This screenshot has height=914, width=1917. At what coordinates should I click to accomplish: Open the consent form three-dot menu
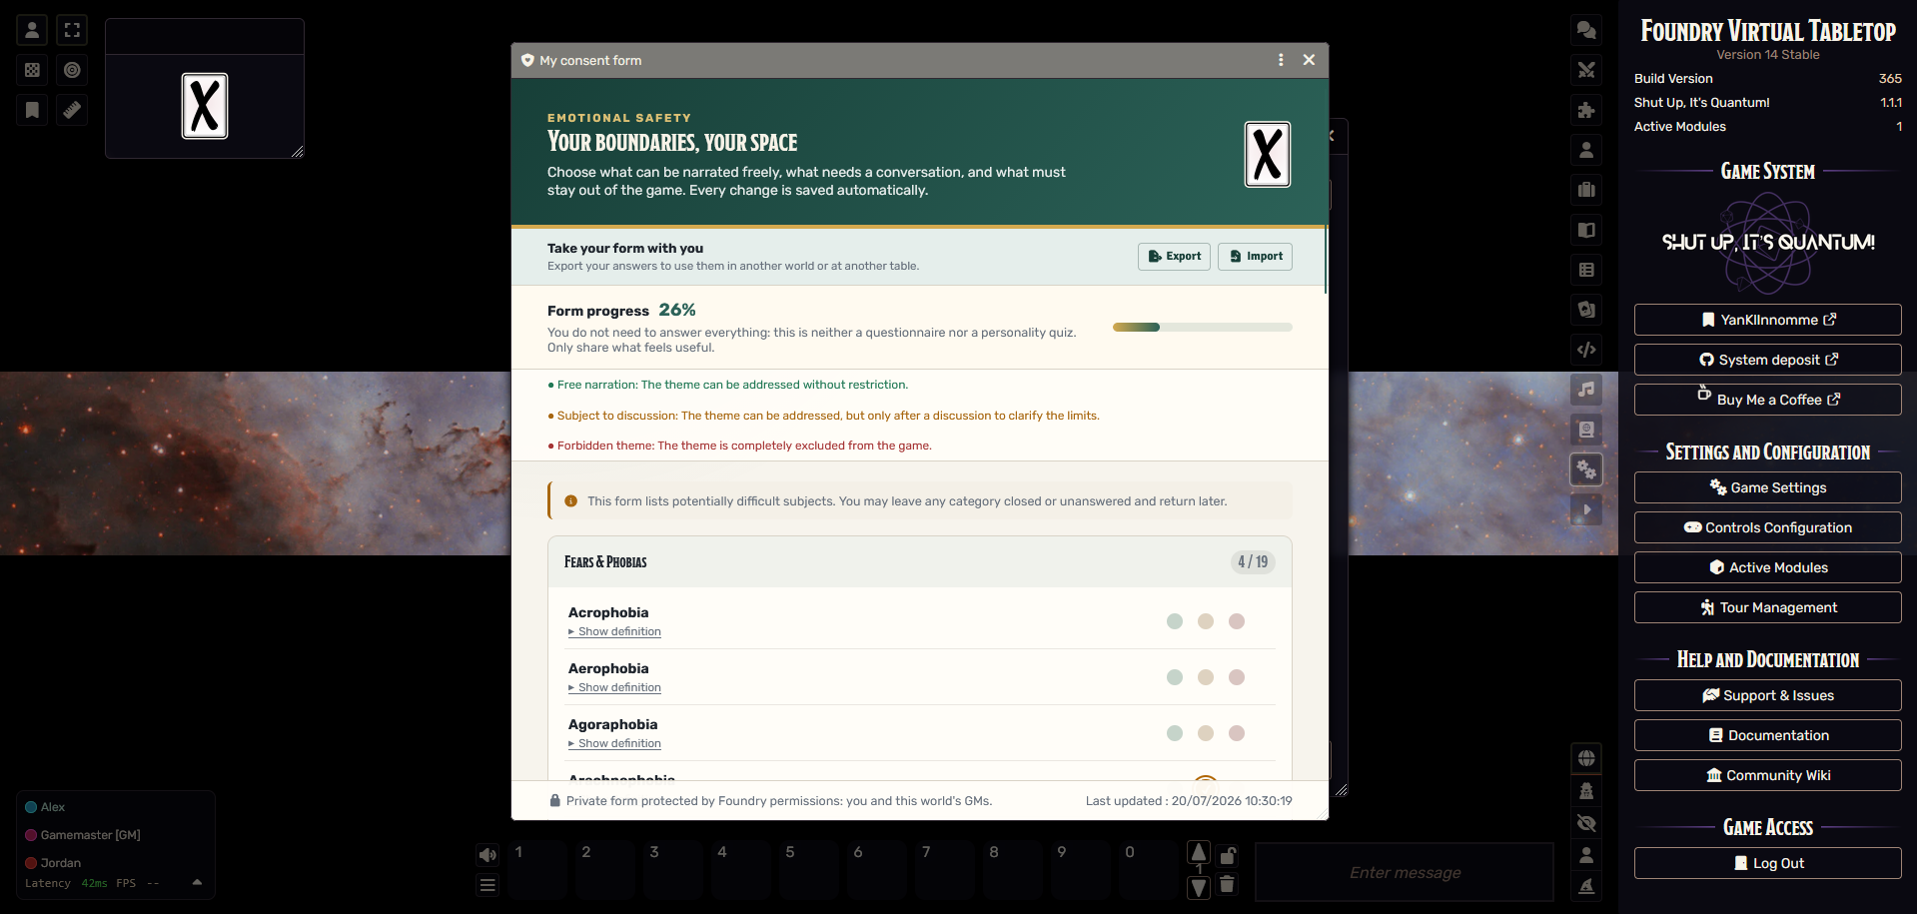1281,60
